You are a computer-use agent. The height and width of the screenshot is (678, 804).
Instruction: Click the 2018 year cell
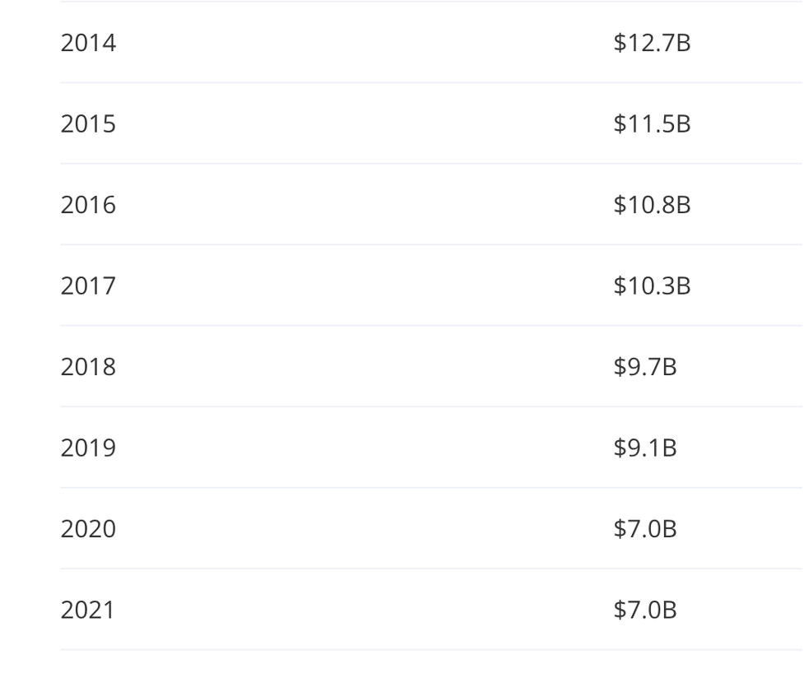88,367
